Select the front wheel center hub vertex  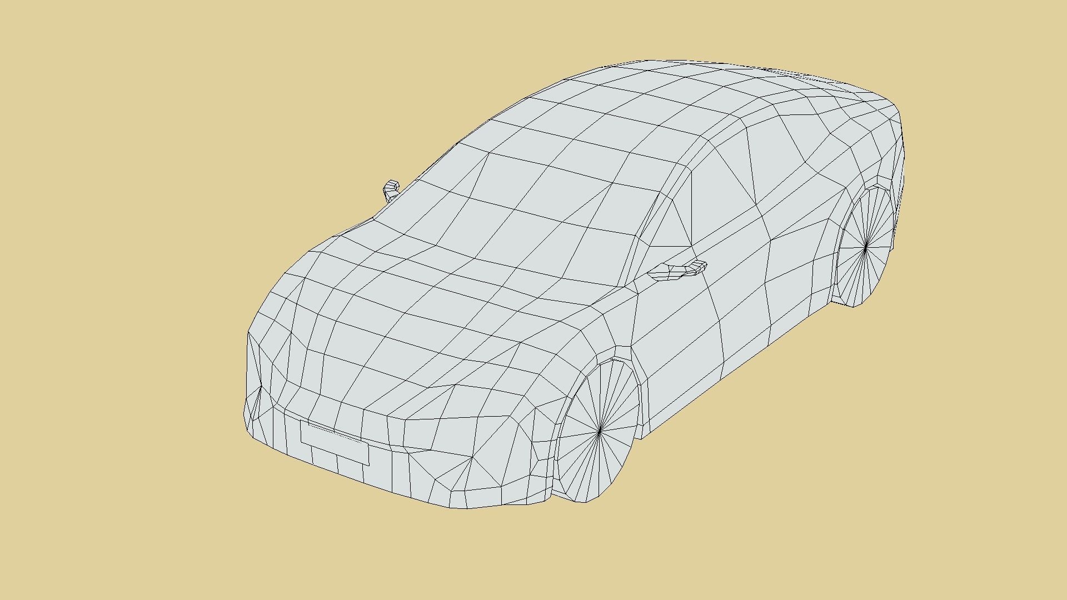tap(600, 430)
